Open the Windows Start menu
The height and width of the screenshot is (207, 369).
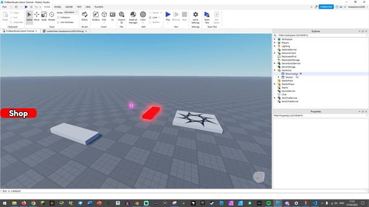click(5, 203)
